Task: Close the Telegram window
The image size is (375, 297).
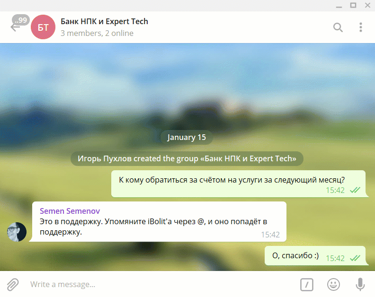Action: pyautogui.click(x=367, y=5)
